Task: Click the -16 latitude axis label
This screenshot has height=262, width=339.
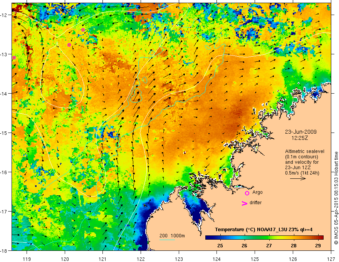Action: (4, 172)
